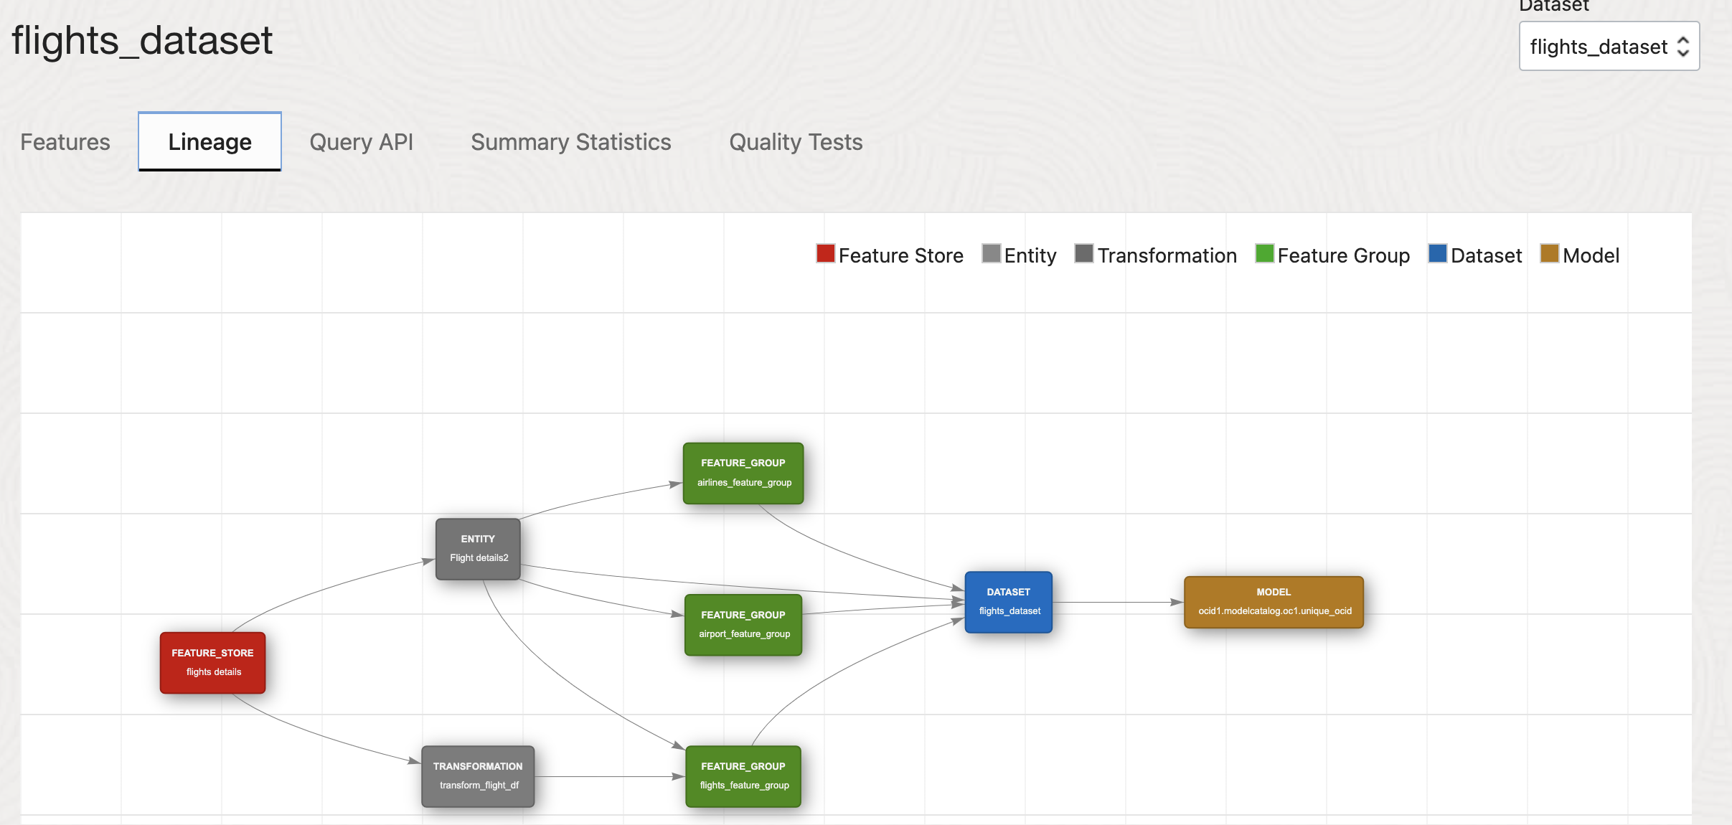Image resolution: width=1732 pixels, height=825 pixels.
Task: Open the Summary Statistics tab
Action: click(571, 142)
